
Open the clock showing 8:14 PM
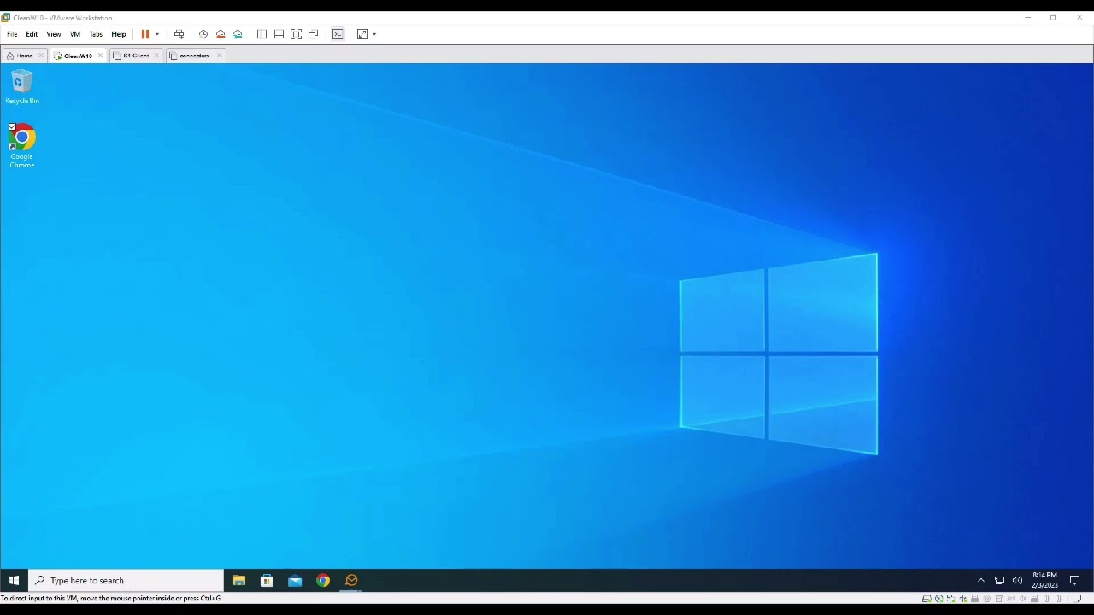tap(1044, 580)
